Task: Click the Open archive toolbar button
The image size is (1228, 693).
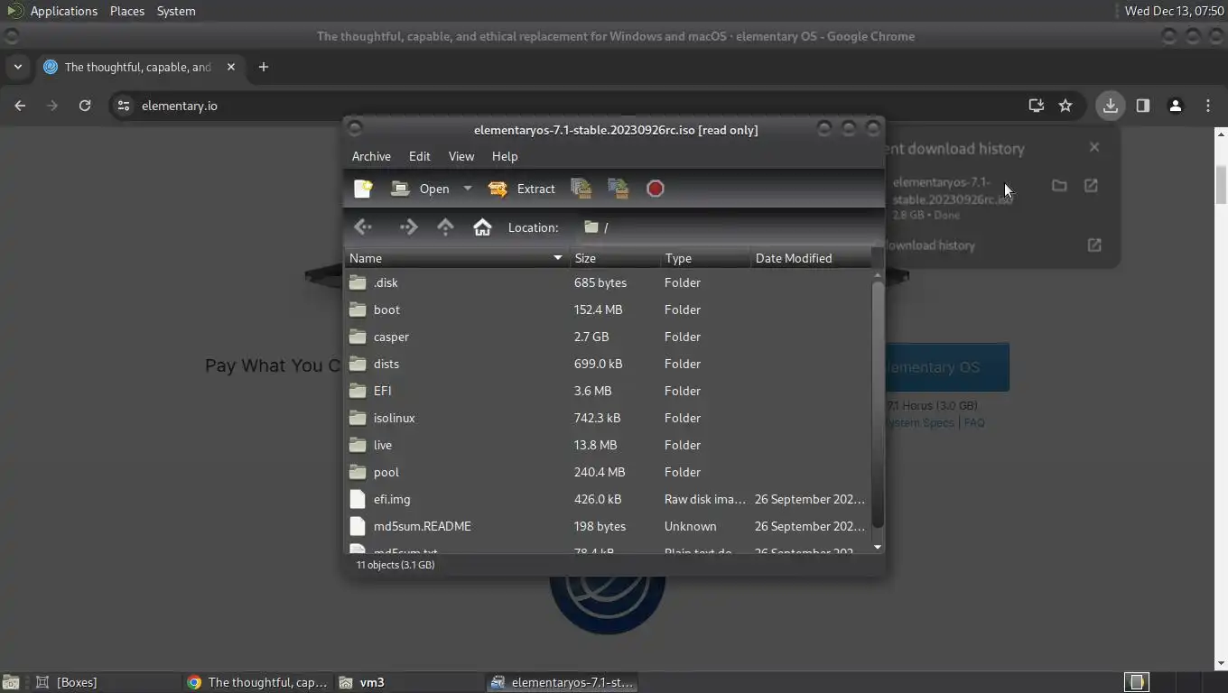Action: click(420, 189)
